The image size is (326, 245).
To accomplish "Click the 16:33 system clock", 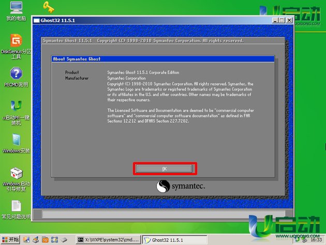I will (x=316, y=240).
